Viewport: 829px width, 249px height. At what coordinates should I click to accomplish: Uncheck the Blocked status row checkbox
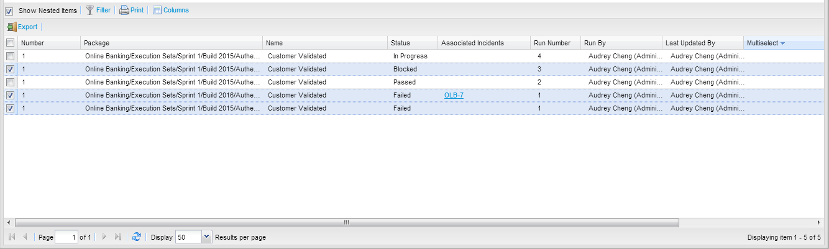10,69
